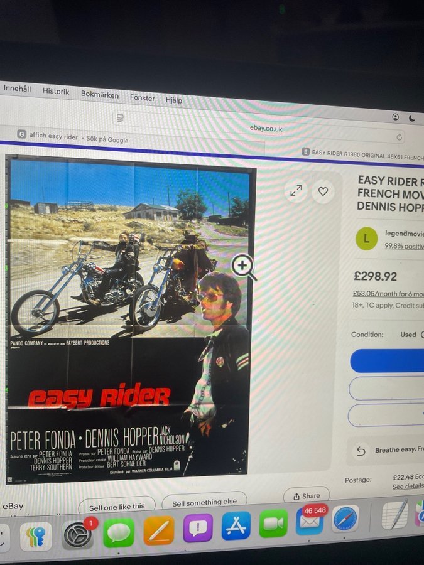Image resolution: width=424 pixels, height=565 pixels.
Task: Open Mail with the 46 548 badge
Action: click(x=309, y=522)
